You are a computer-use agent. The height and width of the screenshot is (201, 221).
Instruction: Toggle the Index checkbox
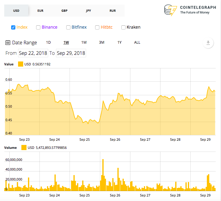coord(13,27)
